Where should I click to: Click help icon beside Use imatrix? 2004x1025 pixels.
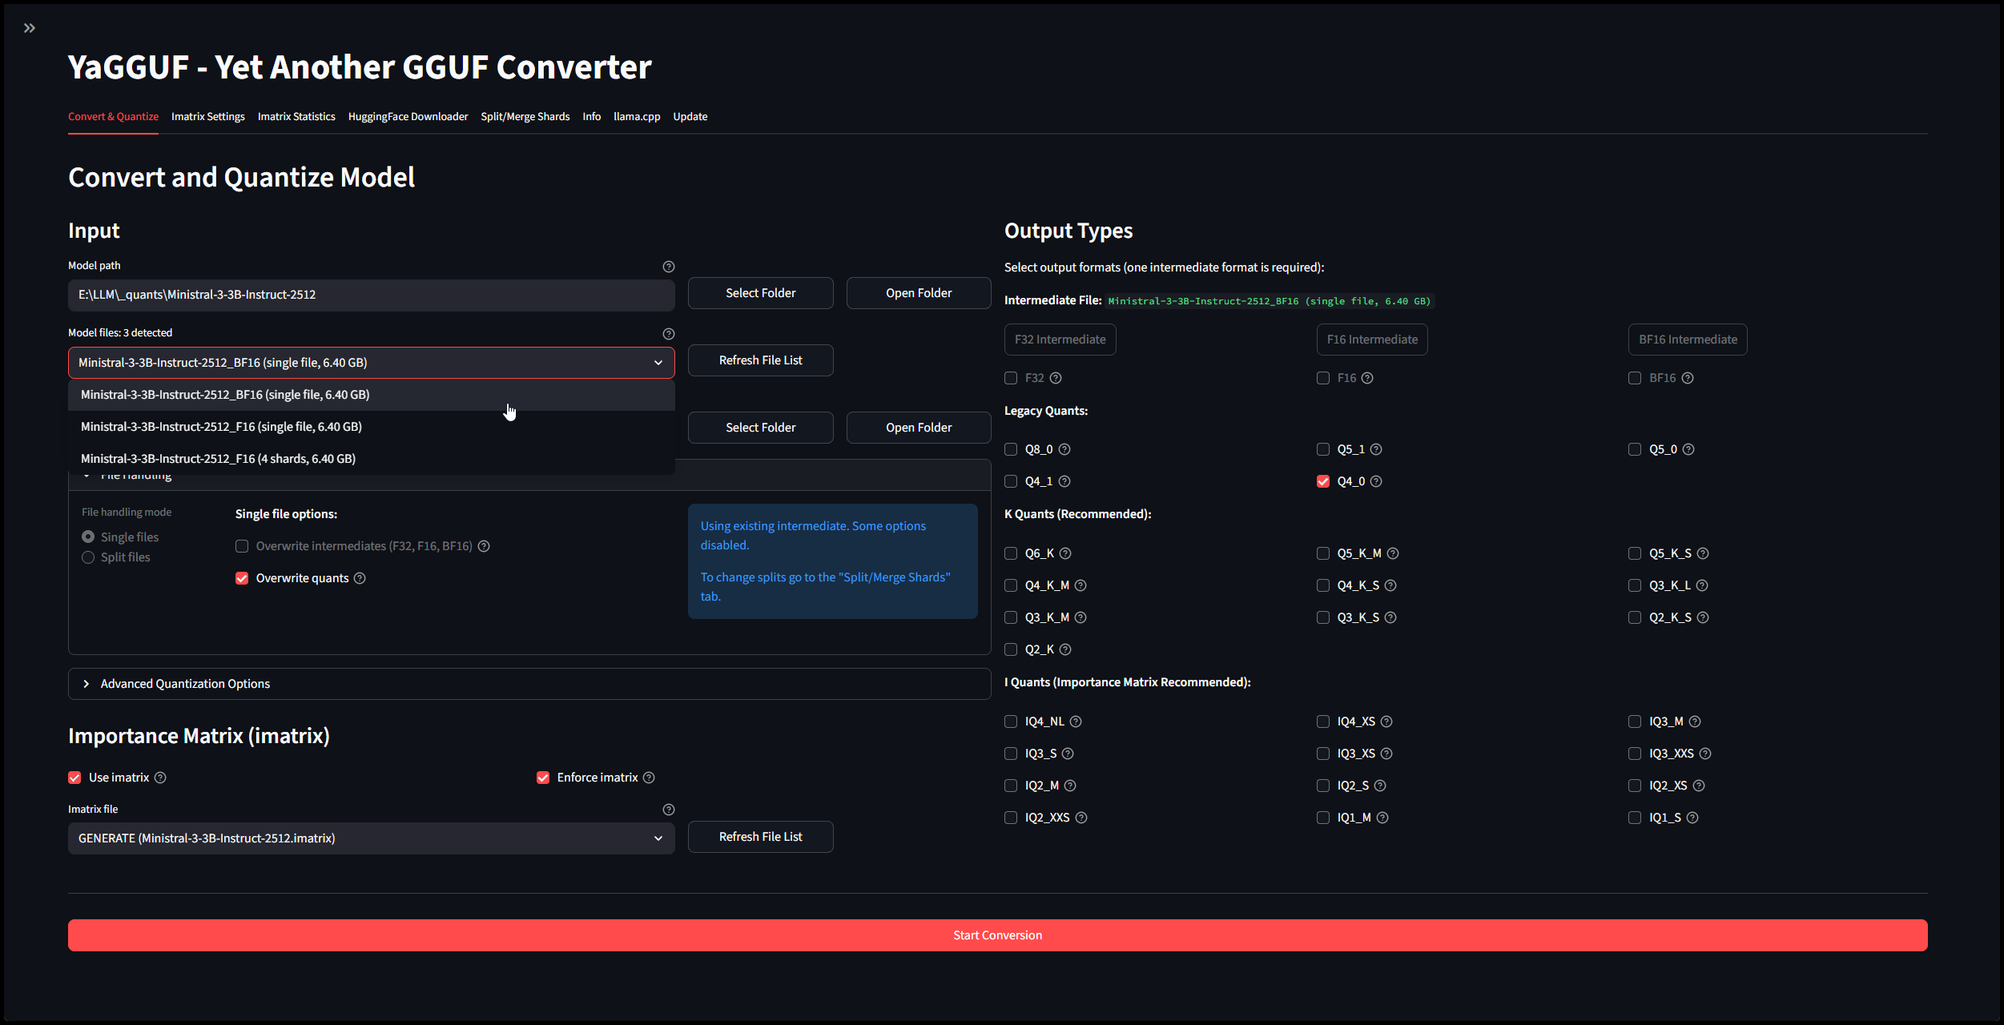(160, 778)
